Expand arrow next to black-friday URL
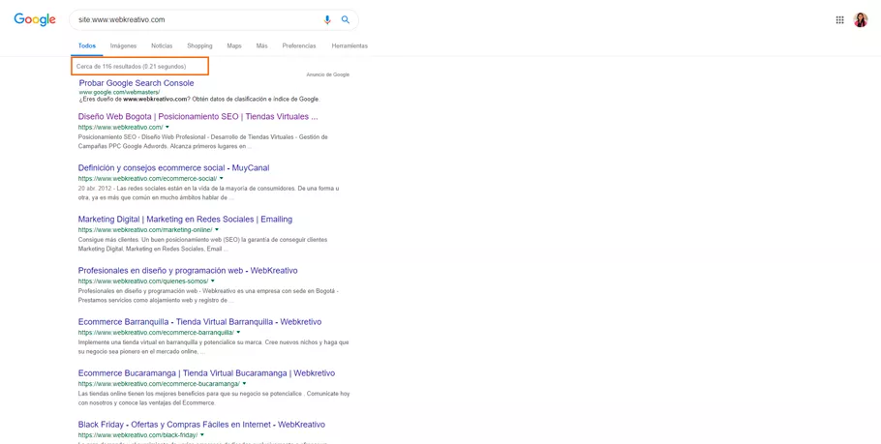The image size is (881, 444). [x=202, y=435]
